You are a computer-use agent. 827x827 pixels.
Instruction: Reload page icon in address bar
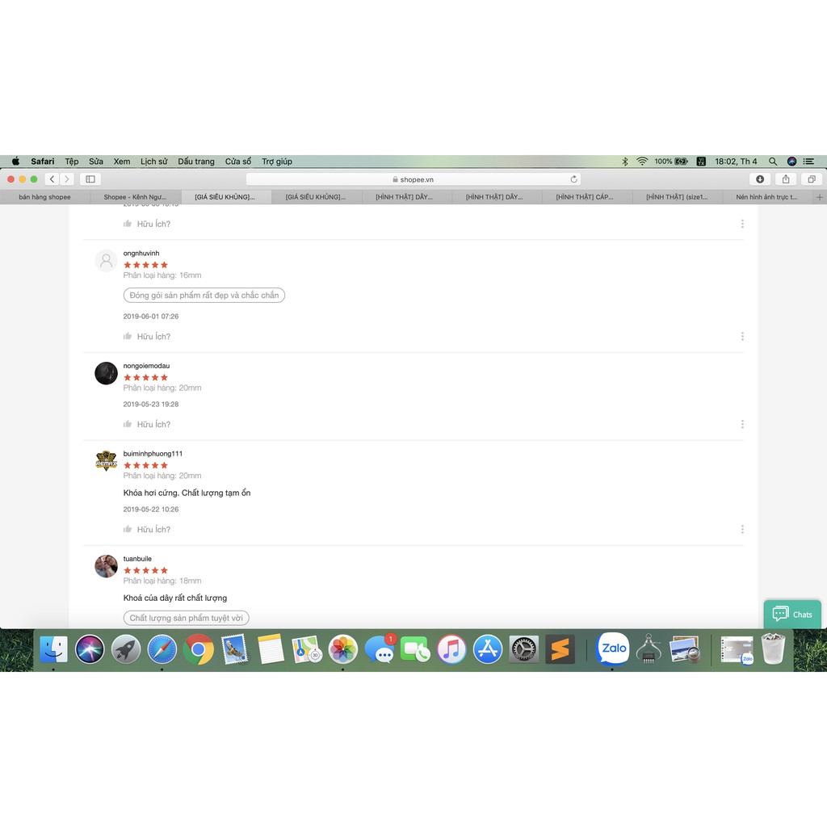(x=574, y=179)
